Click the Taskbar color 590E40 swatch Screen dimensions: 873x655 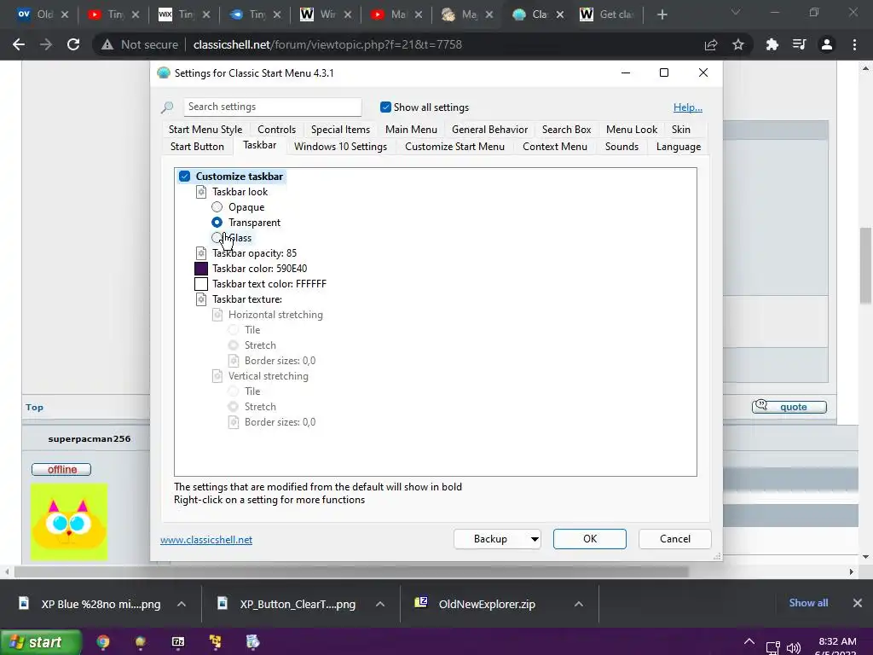tap(201, 269)
